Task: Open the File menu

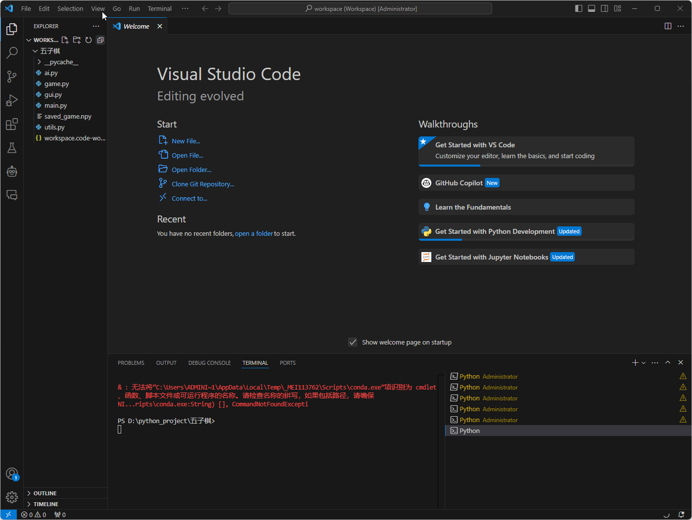Action: click(x=26, y=8)
